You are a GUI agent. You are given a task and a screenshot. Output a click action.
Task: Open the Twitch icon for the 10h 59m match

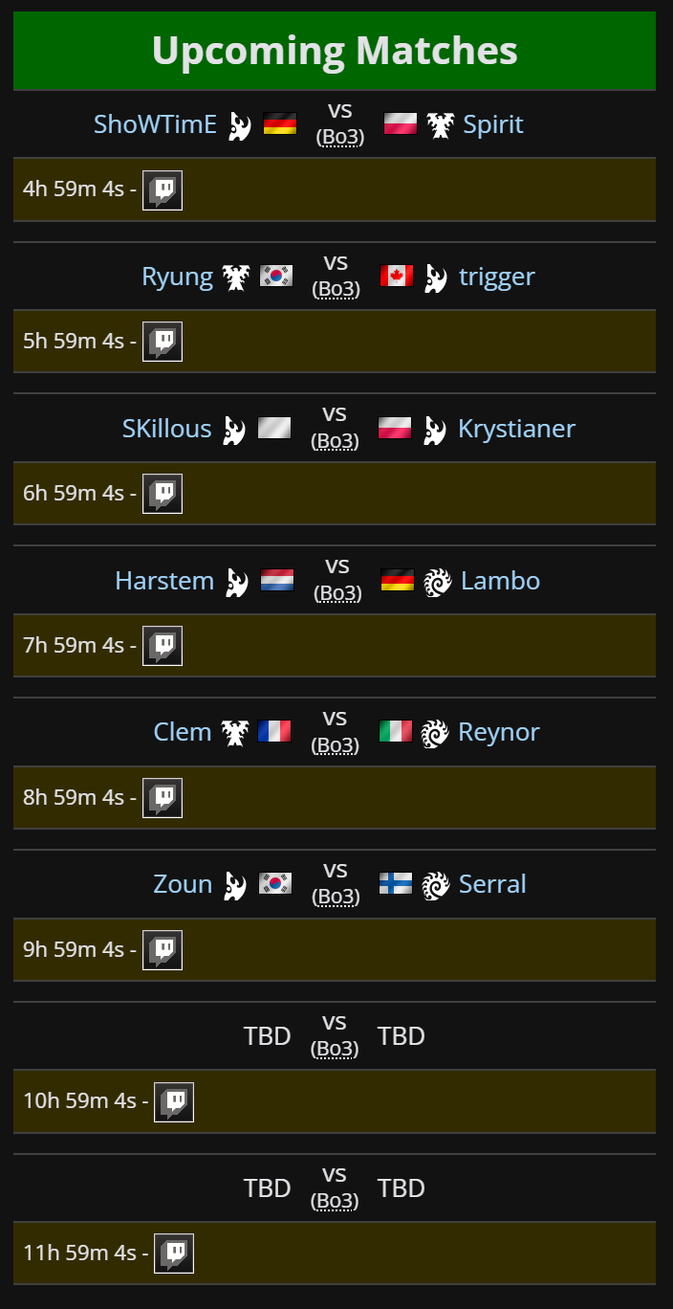(174, 1101)
